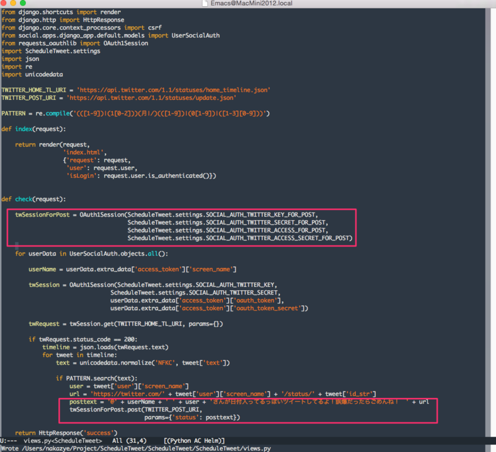Click 'request.user.is_authenticated()' expression
This screenshot has width=496, height=452.
[158, 175]
